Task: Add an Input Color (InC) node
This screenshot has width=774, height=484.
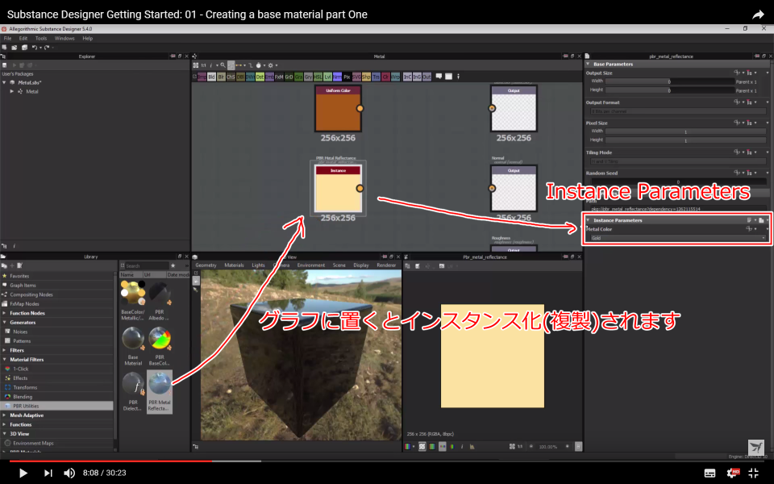Action: point(407,77)
